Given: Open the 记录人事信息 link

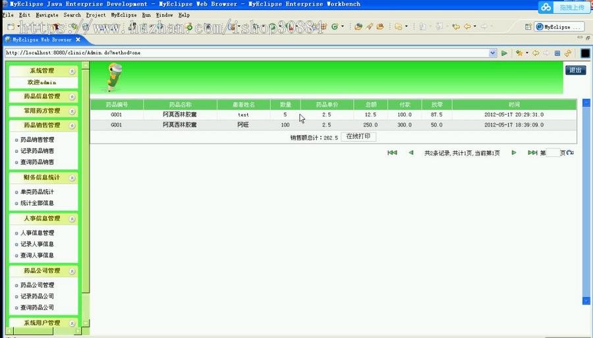Looking at the screenshot, I should coord(37,244).
